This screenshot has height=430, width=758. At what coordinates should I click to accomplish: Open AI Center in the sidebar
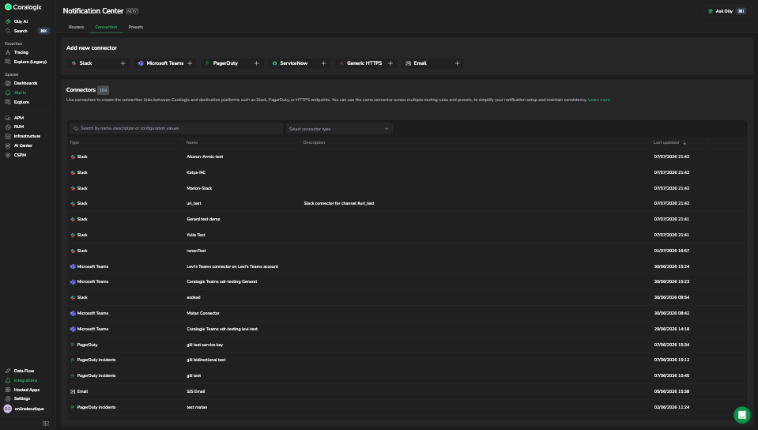tap(19, 145)
